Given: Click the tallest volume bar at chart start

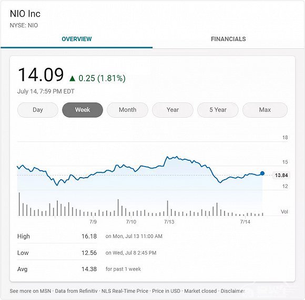Looking at the screenshot, I should click(19, 204).
